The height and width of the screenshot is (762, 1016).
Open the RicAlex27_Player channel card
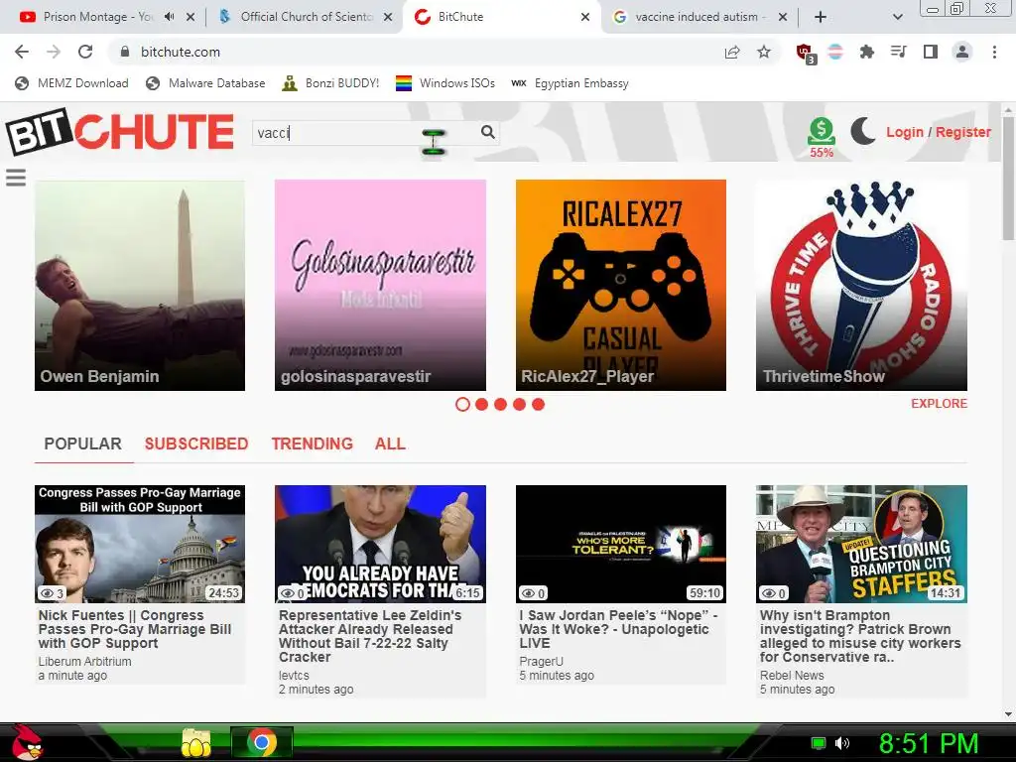click(x=621, y=285)
